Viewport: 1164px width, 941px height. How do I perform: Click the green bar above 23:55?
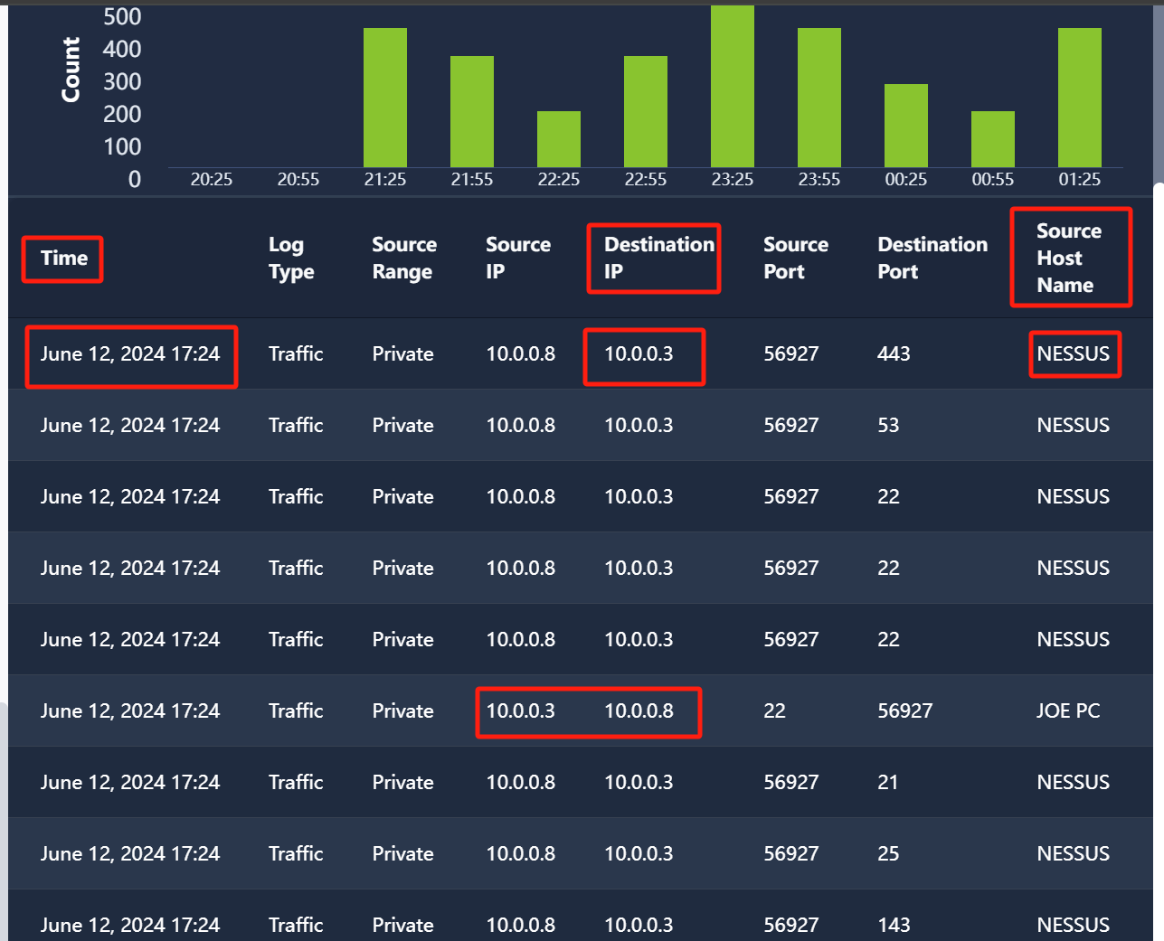(x=819, y=98)
